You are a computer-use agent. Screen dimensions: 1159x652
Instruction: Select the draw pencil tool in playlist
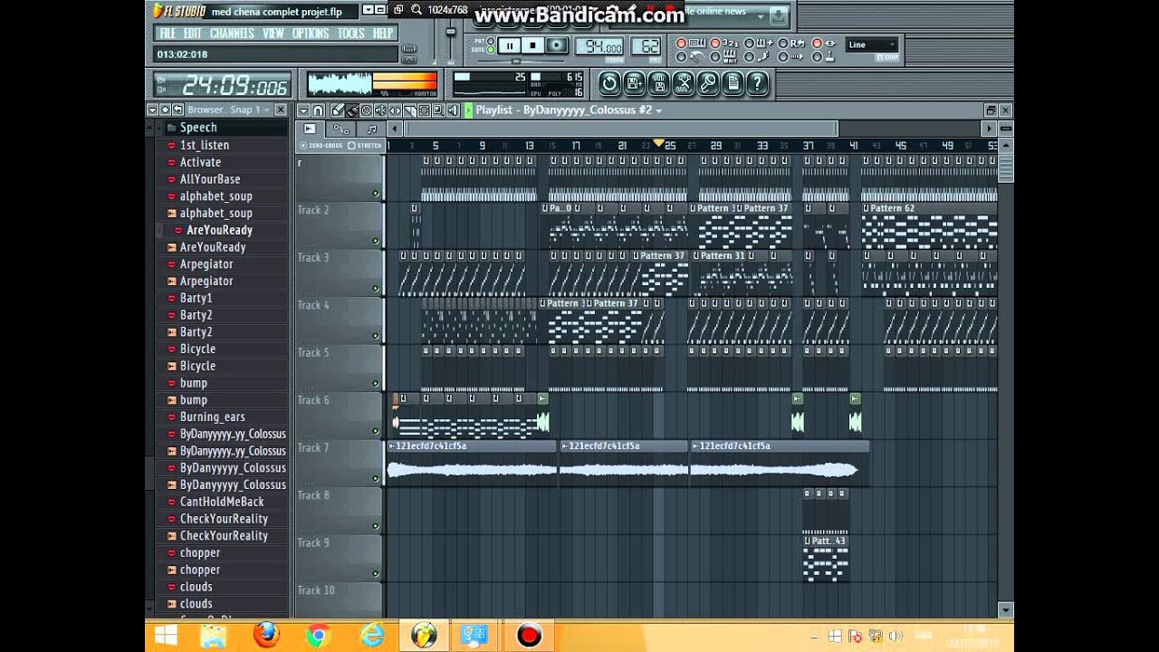[x=337, y=110]
